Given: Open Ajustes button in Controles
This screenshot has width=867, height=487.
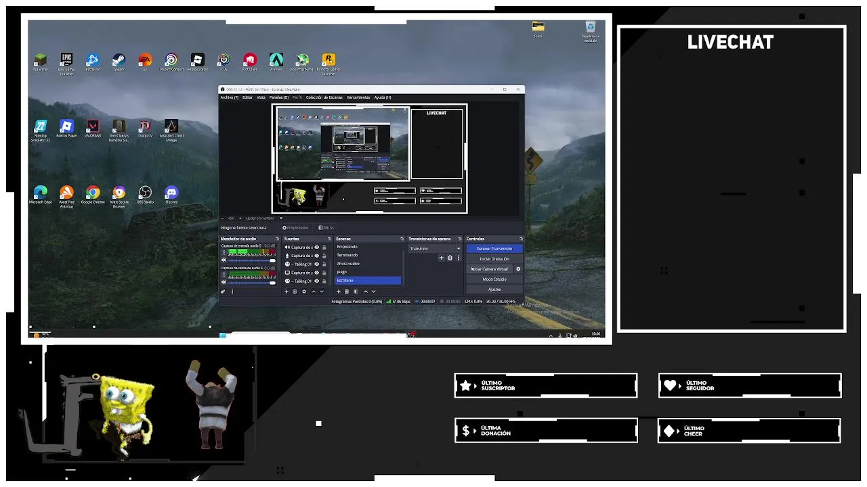Looking at the screenshot, I should 494,289.
